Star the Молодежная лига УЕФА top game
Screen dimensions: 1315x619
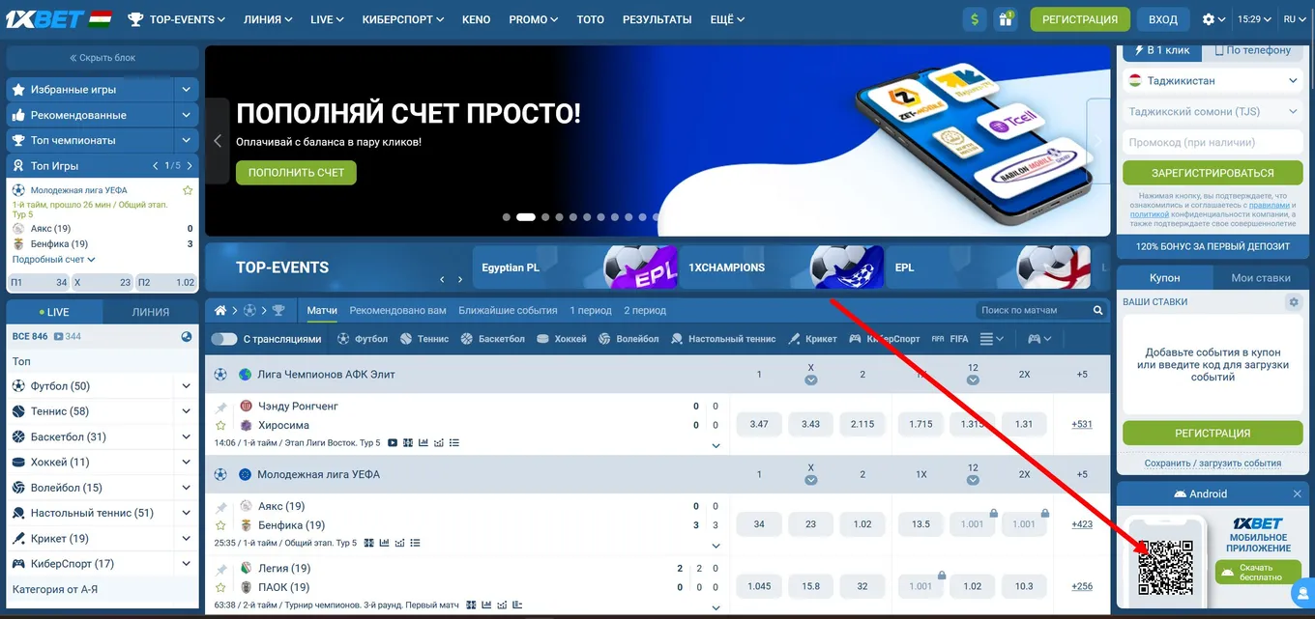(x=188, y=190)
